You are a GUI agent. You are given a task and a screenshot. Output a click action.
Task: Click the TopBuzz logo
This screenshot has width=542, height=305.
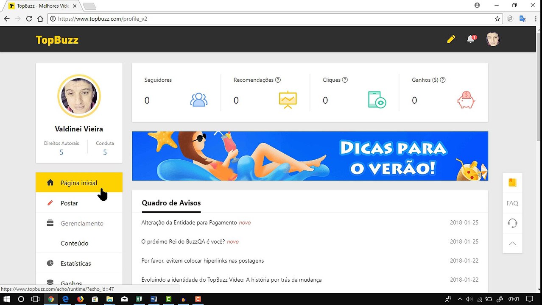[57, 40]
